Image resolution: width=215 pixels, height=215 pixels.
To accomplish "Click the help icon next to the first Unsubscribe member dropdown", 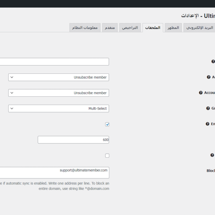I will coord(209,77).
